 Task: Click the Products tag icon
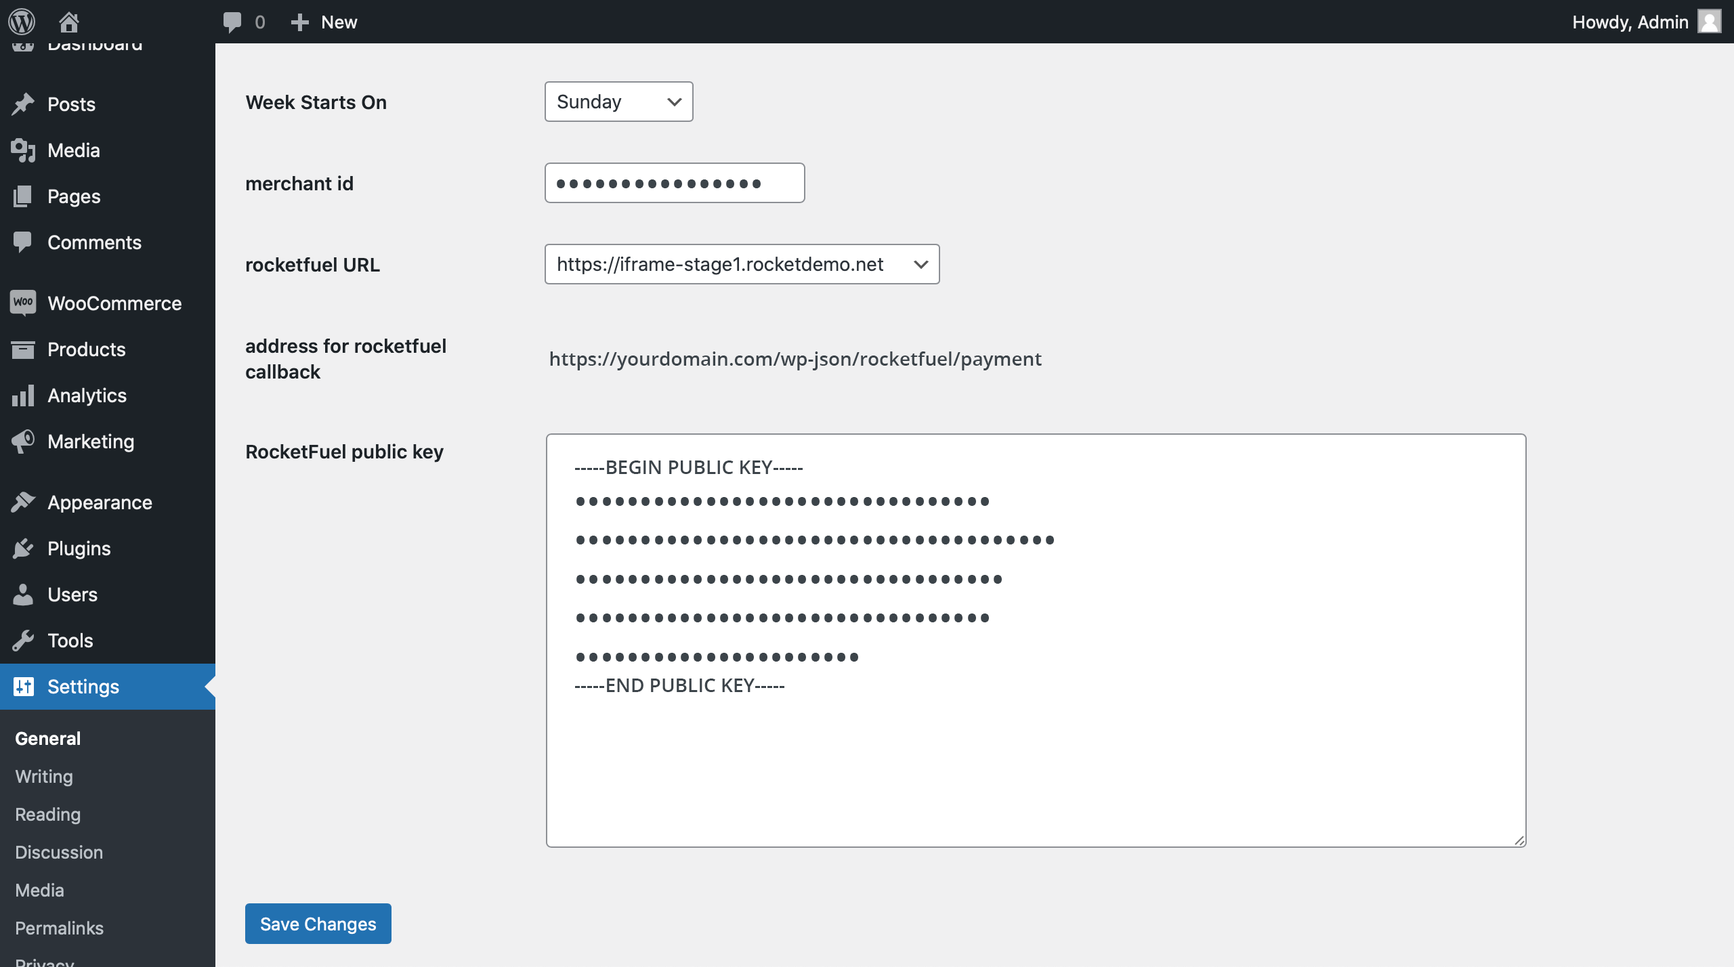point(22,349)
